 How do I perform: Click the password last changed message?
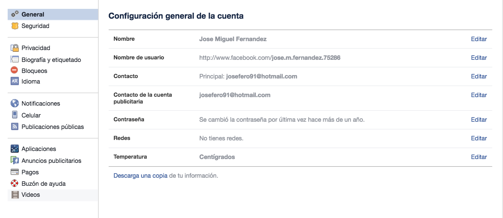tap(282, 120)
